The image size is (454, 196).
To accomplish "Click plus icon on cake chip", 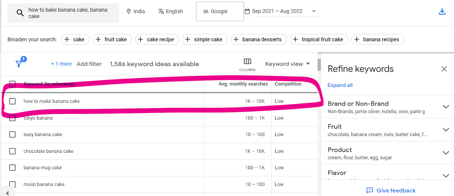I will pyautogui.click(x=67, y=39).
